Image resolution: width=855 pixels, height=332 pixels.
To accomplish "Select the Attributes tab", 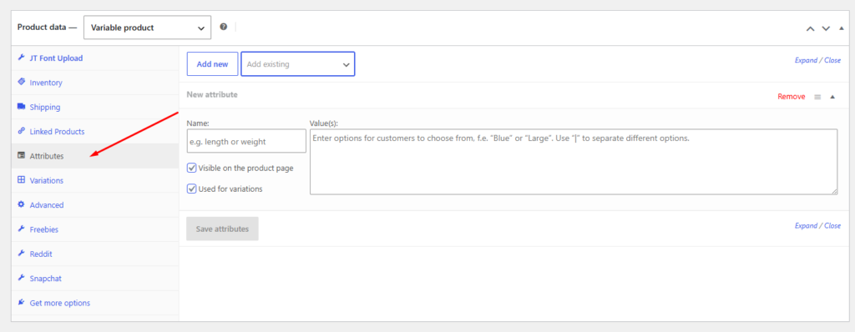I will (95, 156).
